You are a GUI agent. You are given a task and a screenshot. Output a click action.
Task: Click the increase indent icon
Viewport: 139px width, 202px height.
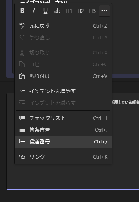(x=22, y=91)
